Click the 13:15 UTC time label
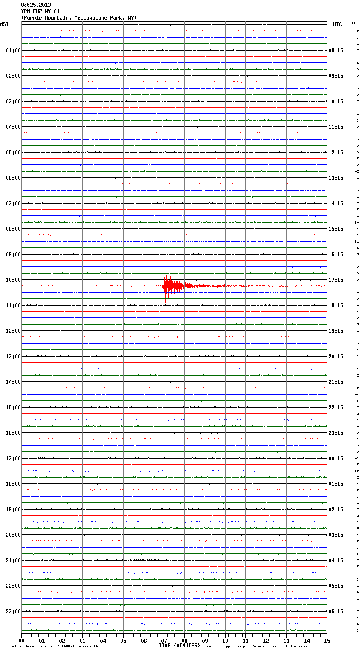This screenshot has width=361, height=652. coord(336,178)
